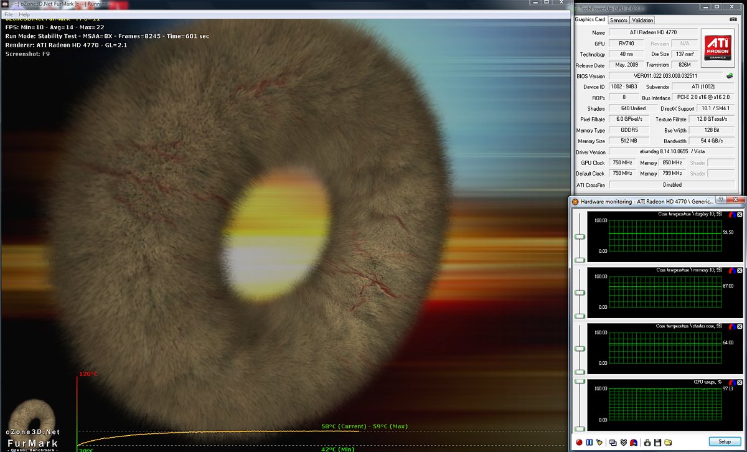Click the 67.00 memory IO temperature value

[728, 286]
